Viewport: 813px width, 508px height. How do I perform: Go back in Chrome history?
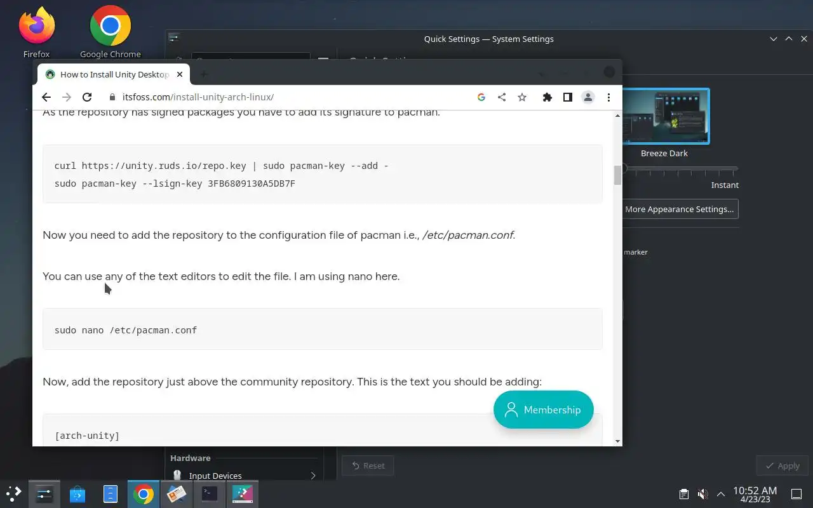pos(46,97)
